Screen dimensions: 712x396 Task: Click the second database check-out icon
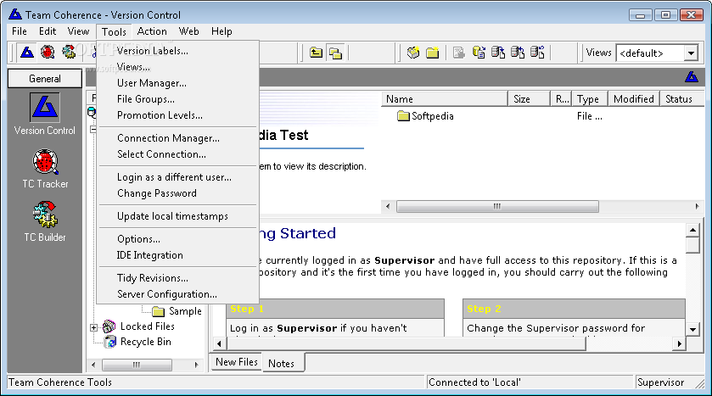[x=498, y=53]
